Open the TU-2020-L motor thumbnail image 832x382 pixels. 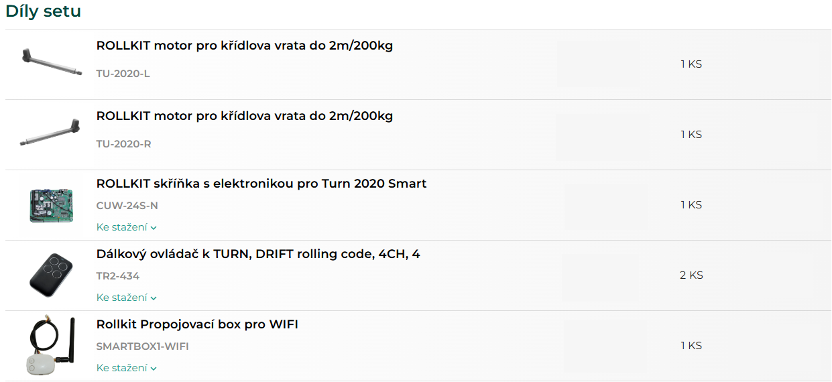51,64
